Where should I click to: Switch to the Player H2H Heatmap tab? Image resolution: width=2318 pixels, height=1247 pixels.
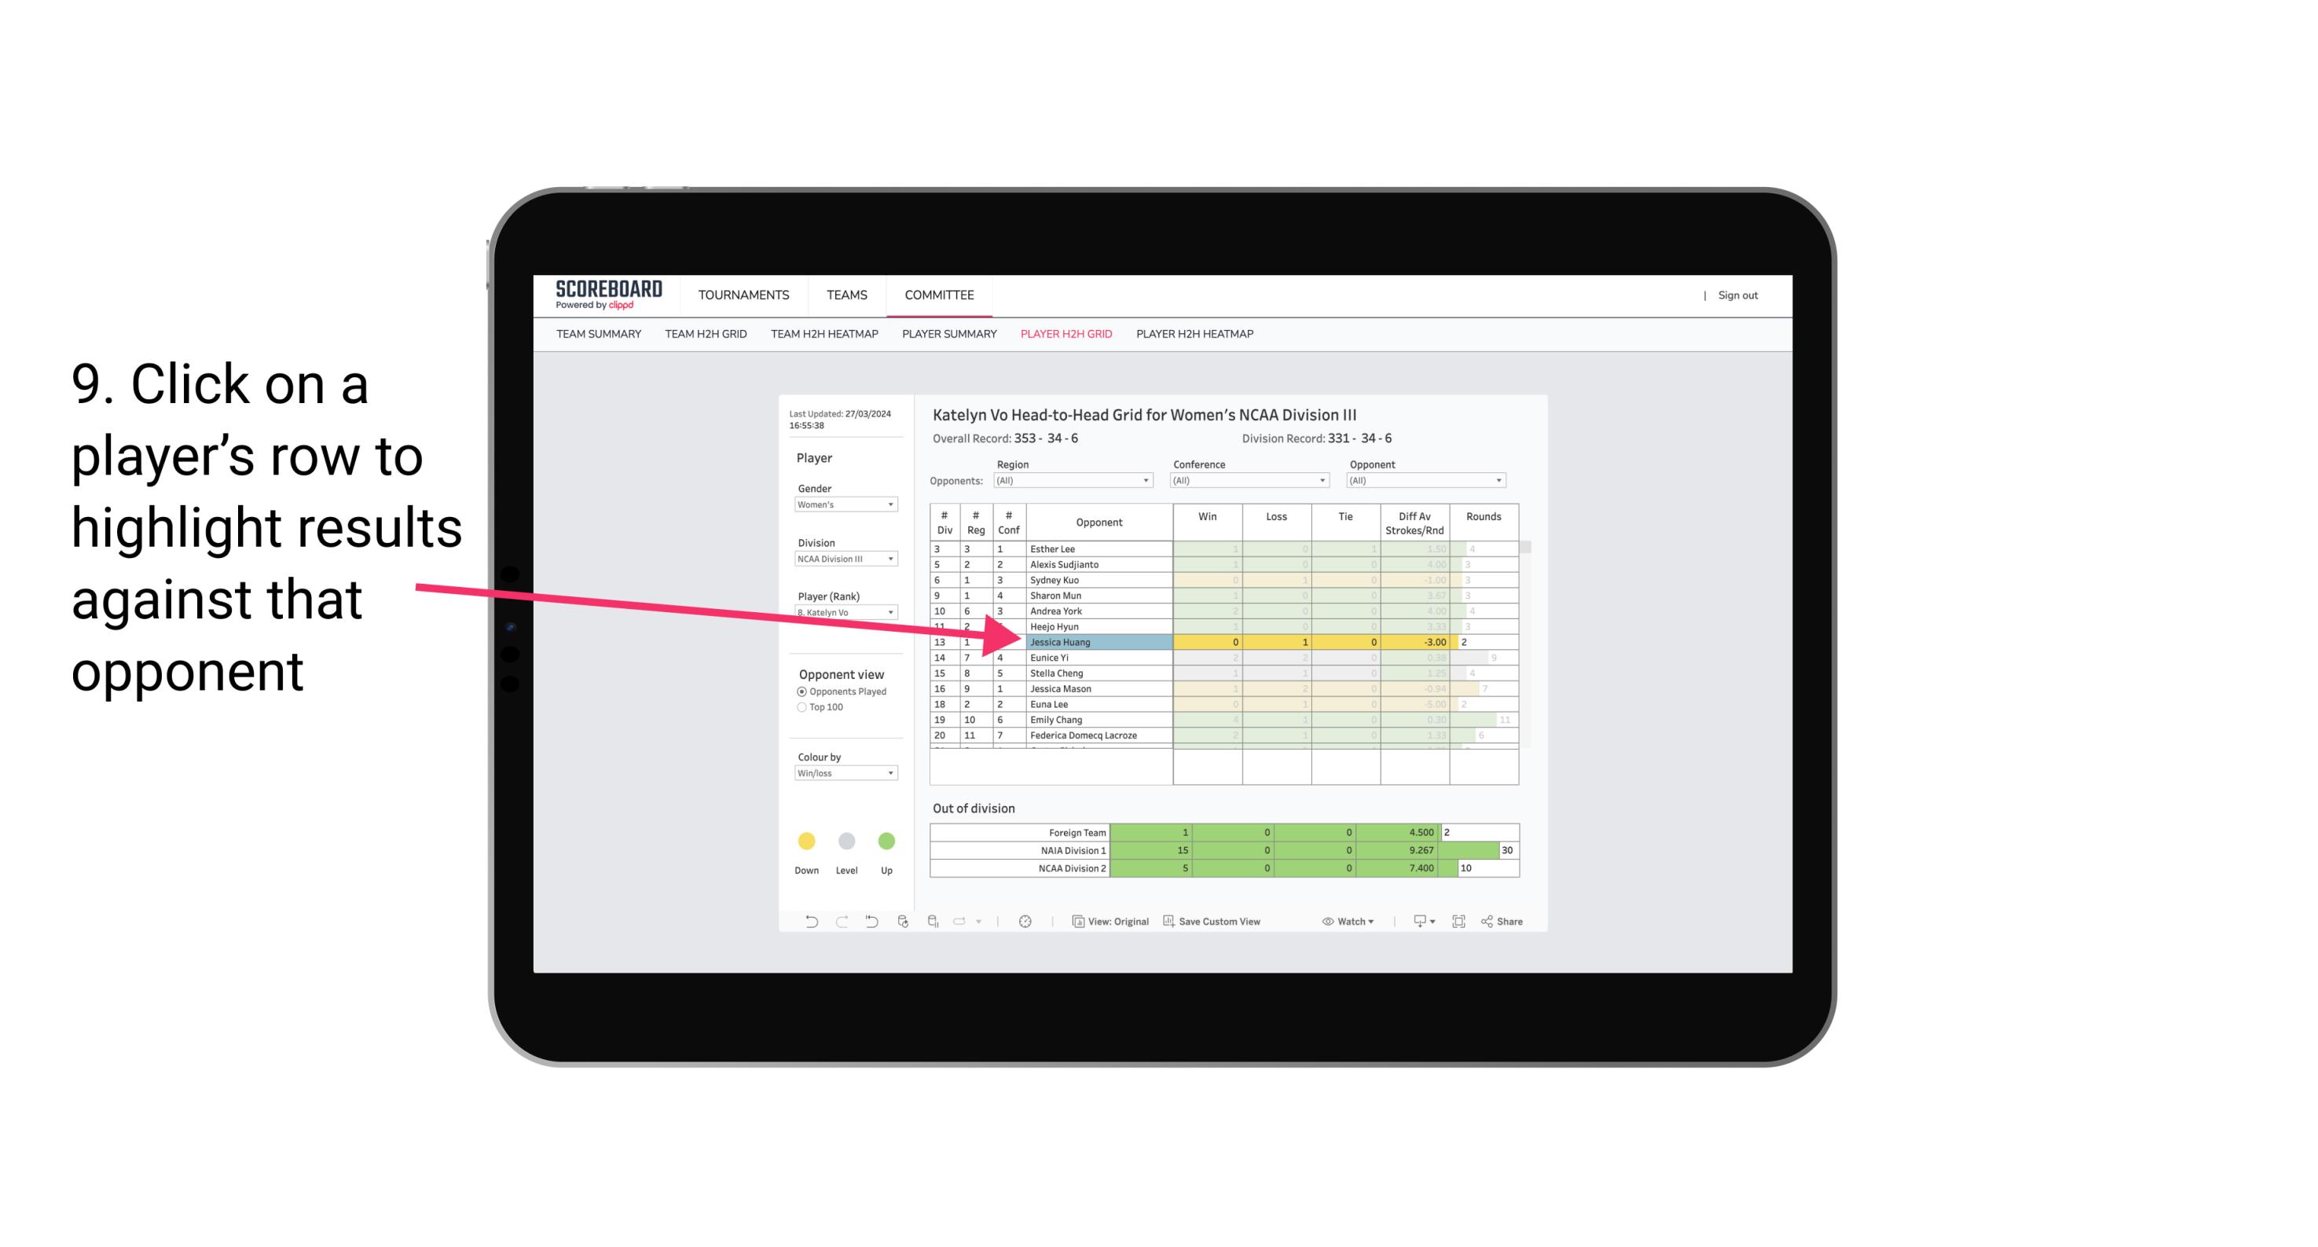pyautogui.click(x=1196, y=335)
